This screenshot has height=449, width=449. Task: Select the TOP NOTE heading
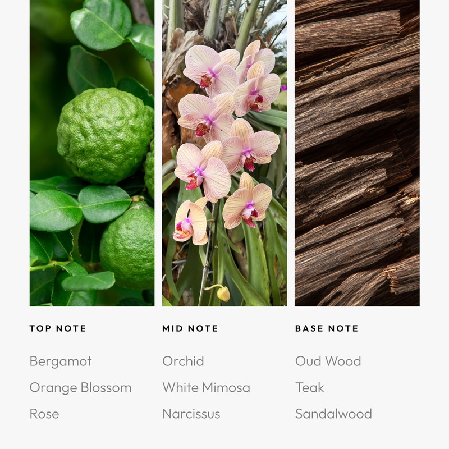[58, 328]
